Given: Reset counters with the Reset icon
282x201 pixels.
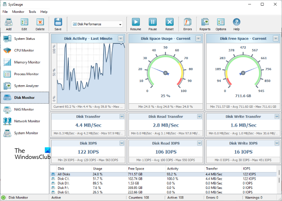Looking at the screenshot, I should click(170, 22).
